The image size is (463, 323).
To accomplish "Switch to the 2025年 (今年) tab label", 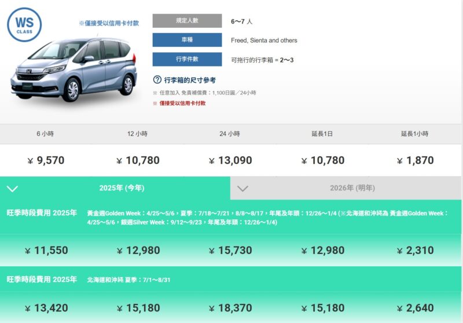I will point(122,188).
